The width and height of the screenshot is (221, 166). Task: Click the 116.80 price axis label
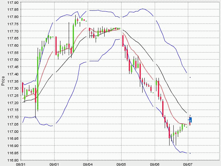pos(13,160)
